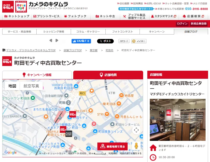
Task: Click the ラウンドワン 町田店 green pin
Action: point(33,98)
